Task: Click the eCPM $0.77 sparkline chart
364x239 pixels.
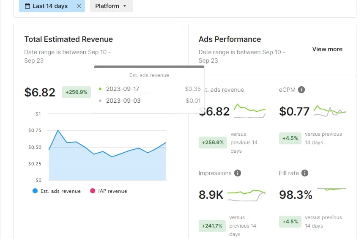Action: click(330, 111)
